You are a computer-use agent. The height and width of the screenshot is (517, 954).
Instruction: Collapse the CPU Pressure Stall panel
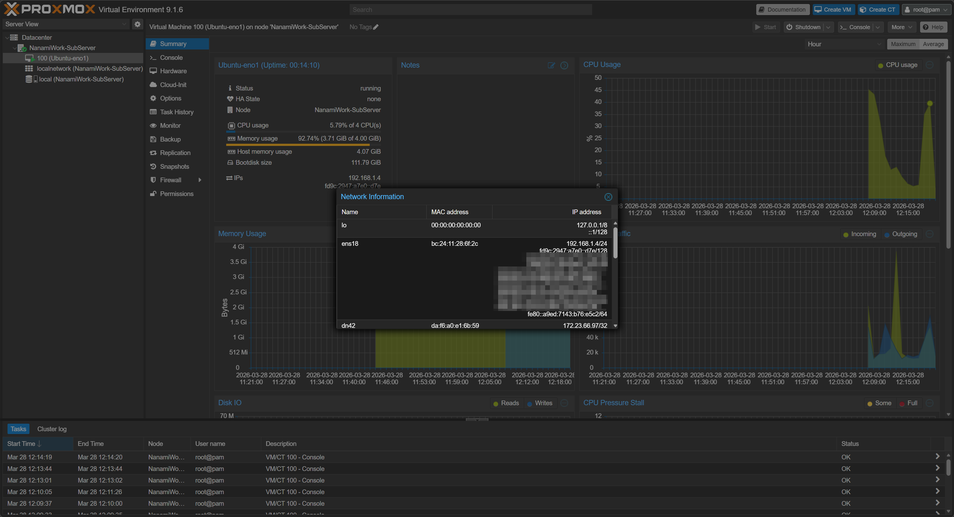click(x=929, y=403)
